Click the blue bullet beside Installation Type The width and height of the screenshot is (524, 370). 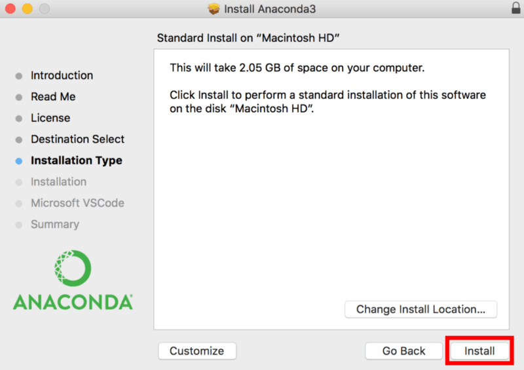coord(19,162)
